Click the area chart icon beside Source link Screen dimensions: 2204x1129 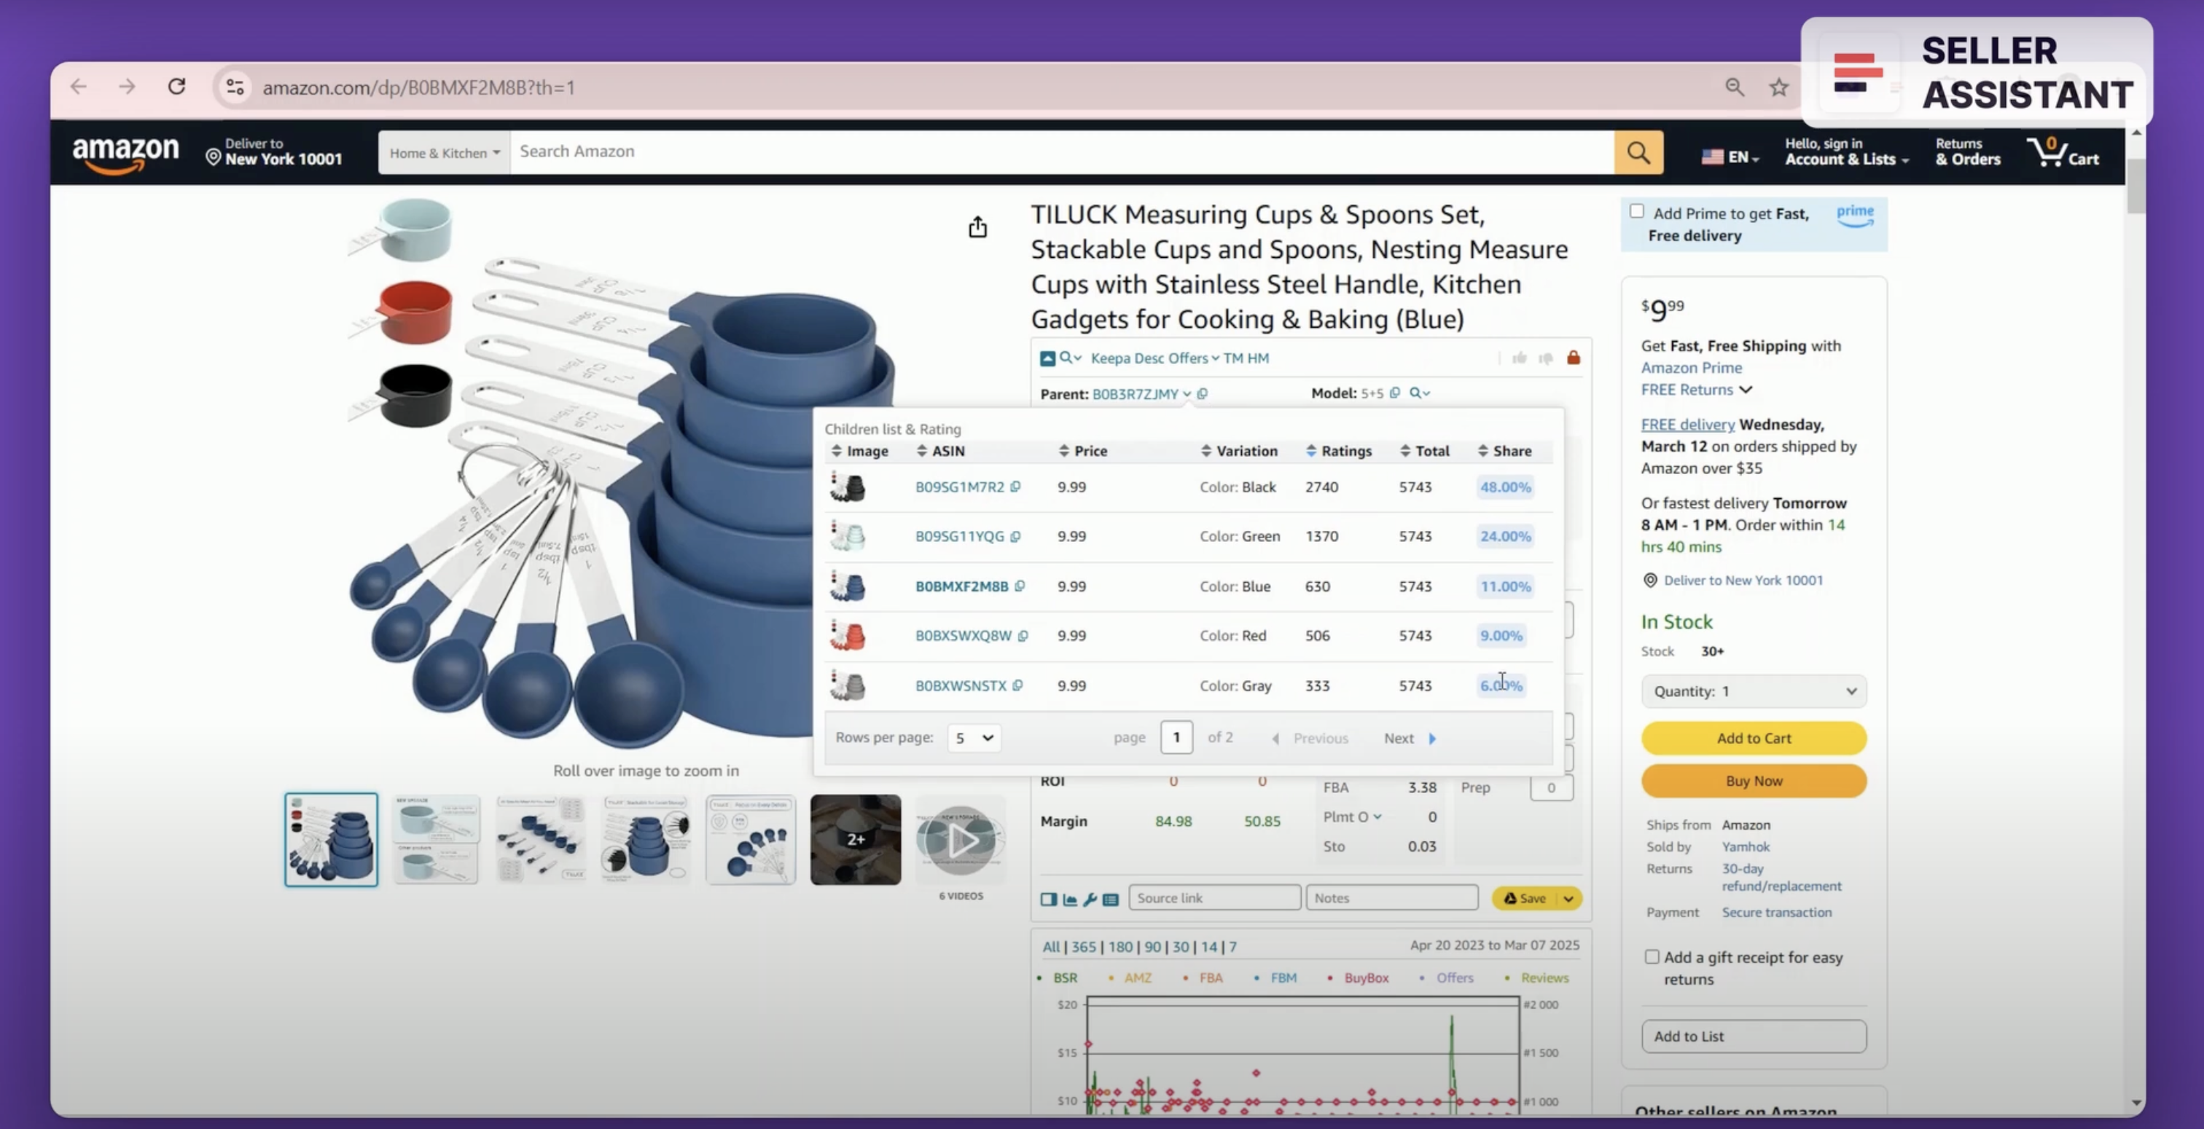1069,899
